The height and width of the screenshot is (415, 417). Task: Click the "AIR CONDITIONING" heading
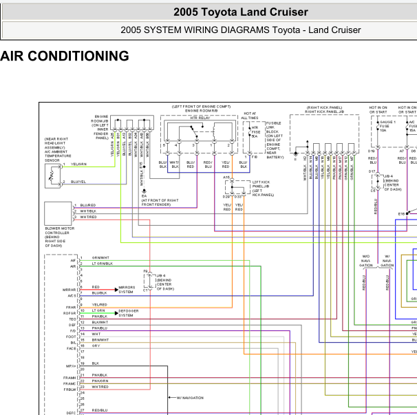click(65, 56)
